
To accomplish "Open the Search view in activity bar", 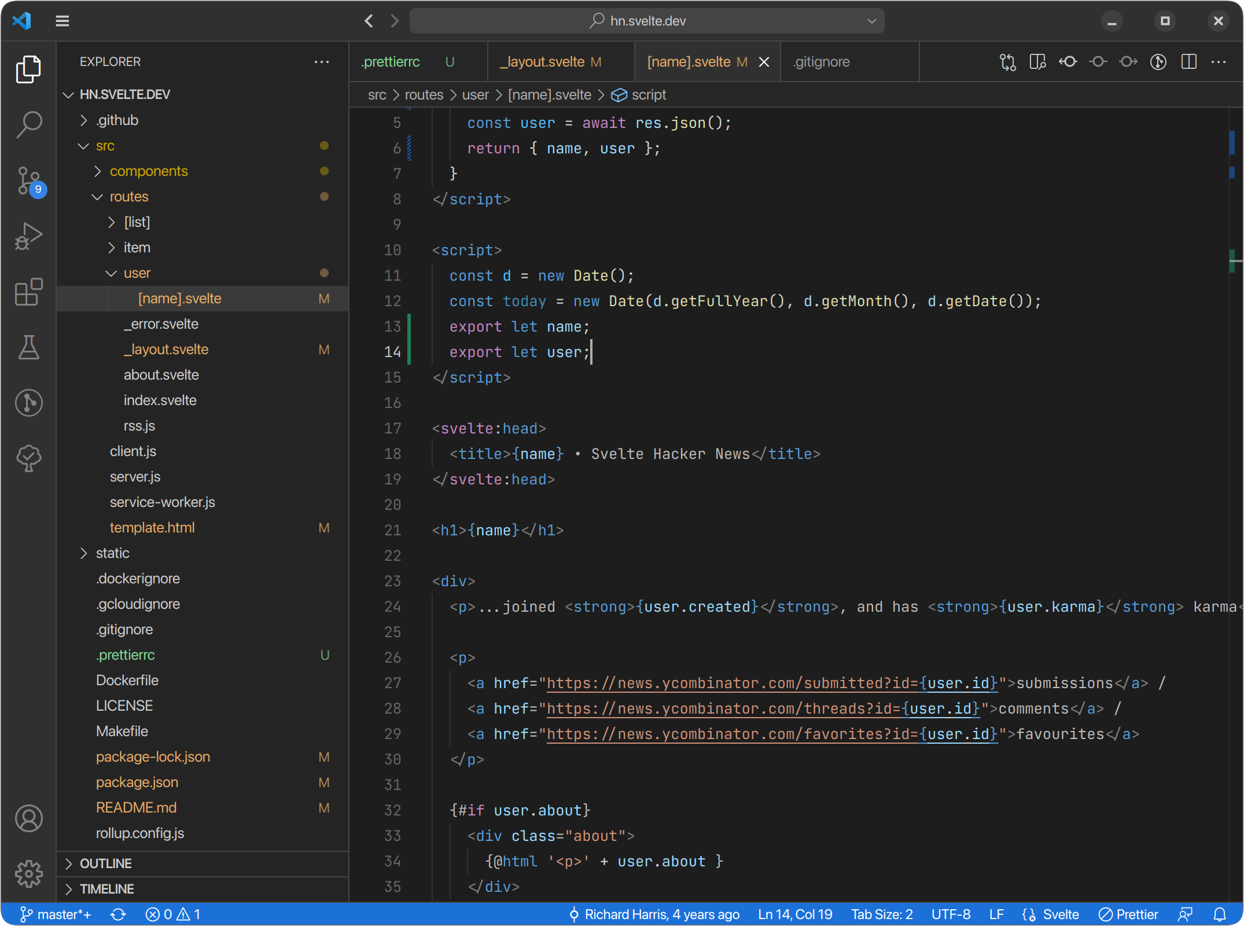I will pyautogui.click(x=28, y=124).
